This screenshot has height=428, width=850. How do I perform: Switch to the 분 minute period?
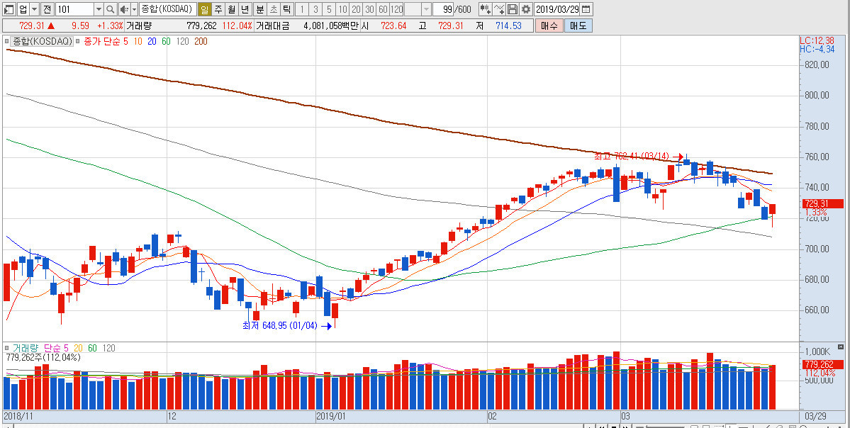(x=259, y=9)
